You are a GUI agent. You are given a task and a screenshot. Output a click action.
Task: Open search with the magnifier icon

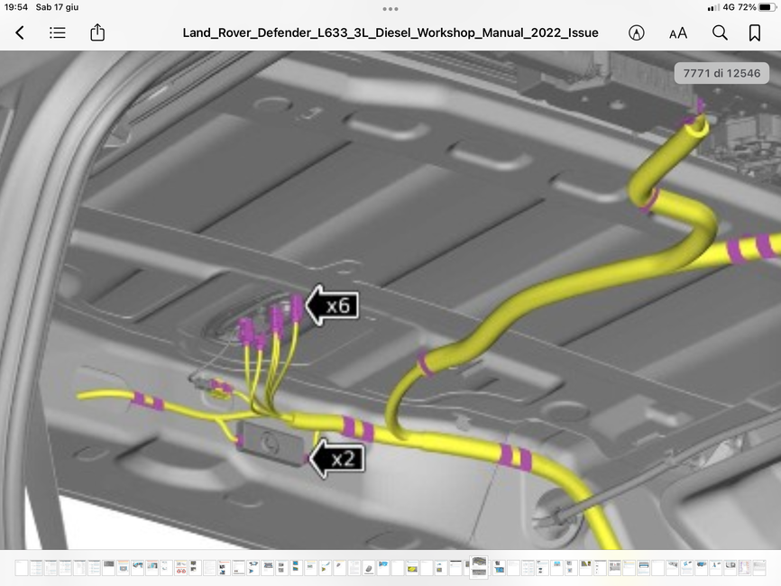720,32
